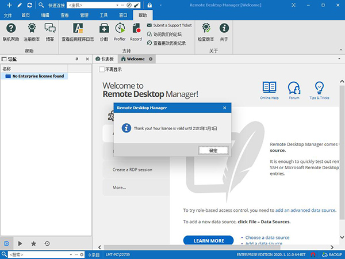Click the BACKUP cloud status icon
This screenshot has height=259, width=345.
pyautogui.click(x=332, y=254)
